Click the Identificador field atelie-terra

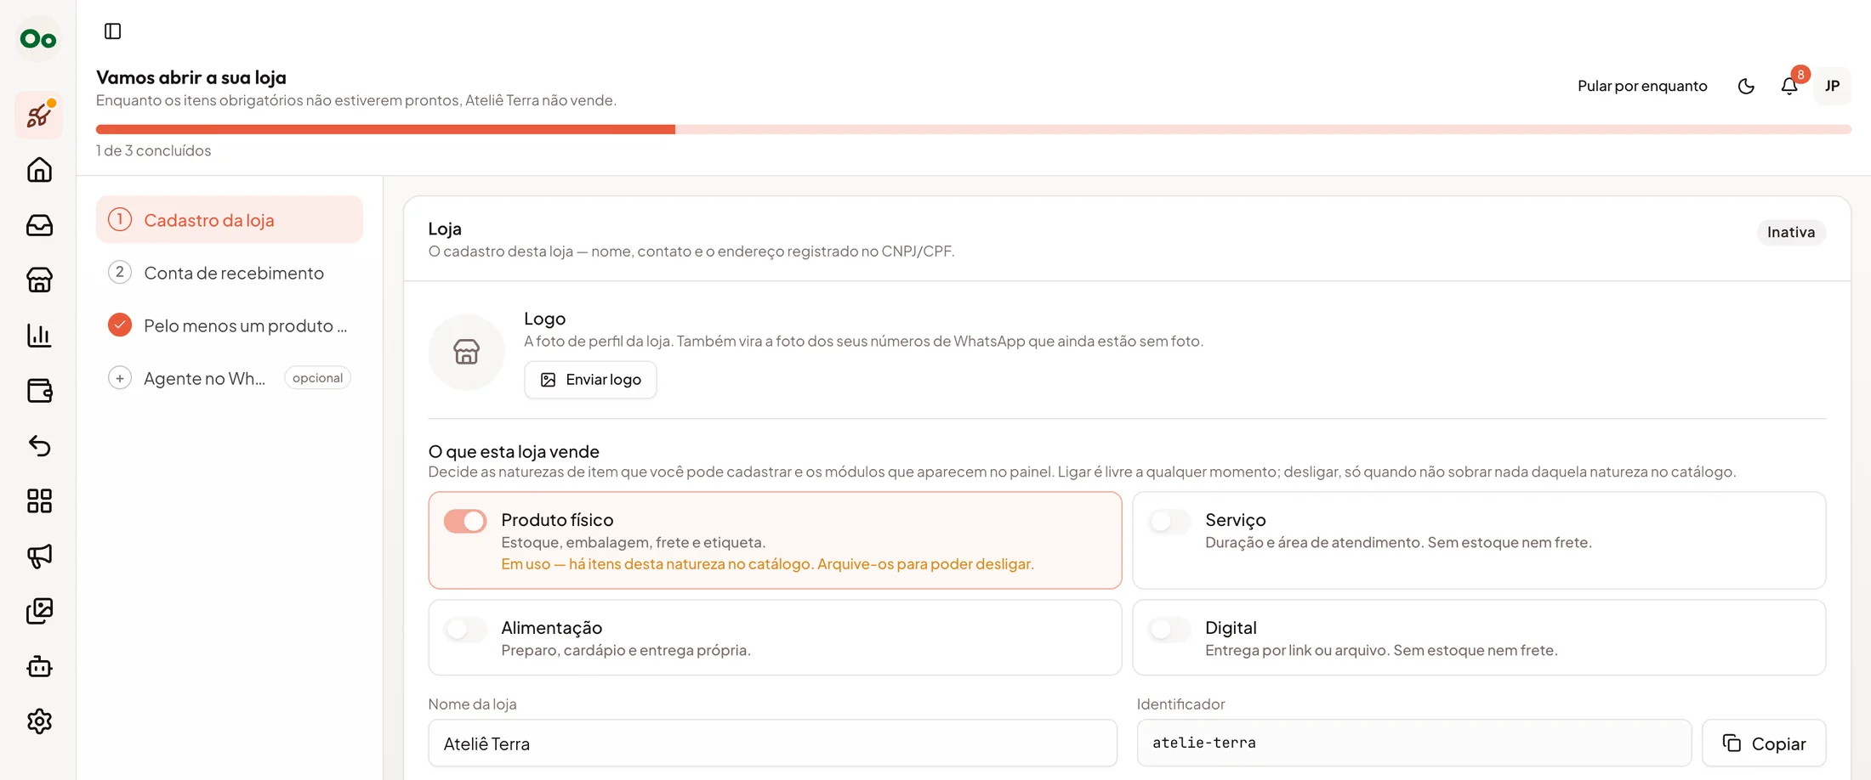tap(1413, 743)
